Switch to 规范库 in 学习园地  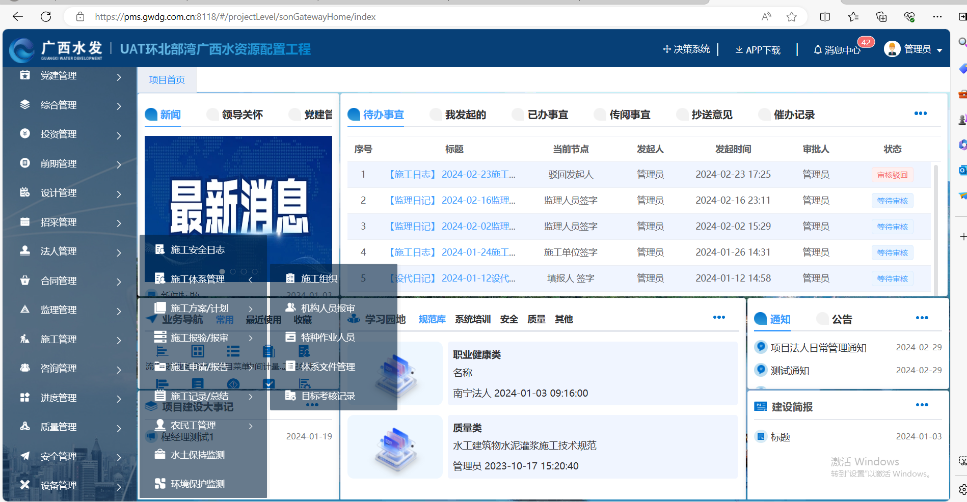click(x=432, y=319)
